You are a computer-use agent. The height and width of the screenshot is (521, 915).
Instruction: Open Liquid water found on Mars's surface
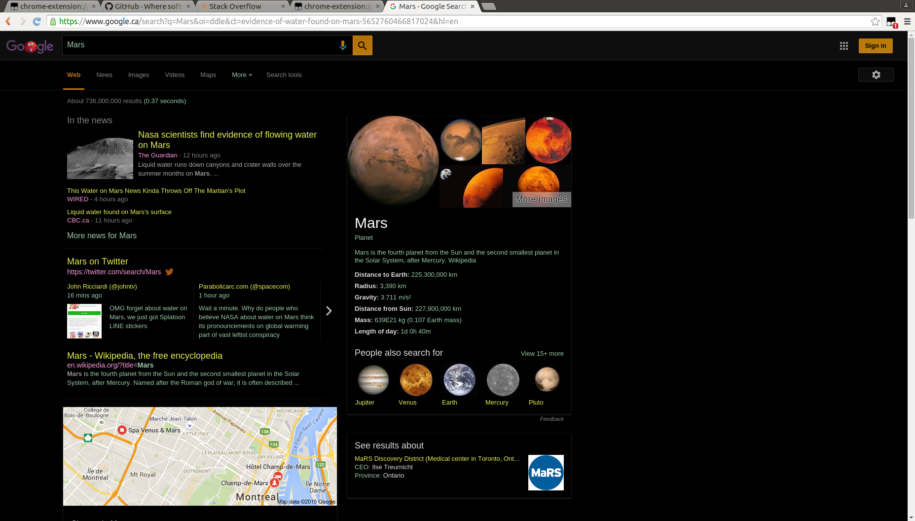pyautogui.click(x=119, y=212)
